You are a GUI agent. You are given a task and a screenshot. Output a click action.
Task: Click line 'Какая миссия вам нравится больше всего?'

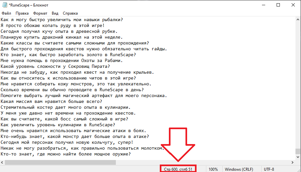51,102
